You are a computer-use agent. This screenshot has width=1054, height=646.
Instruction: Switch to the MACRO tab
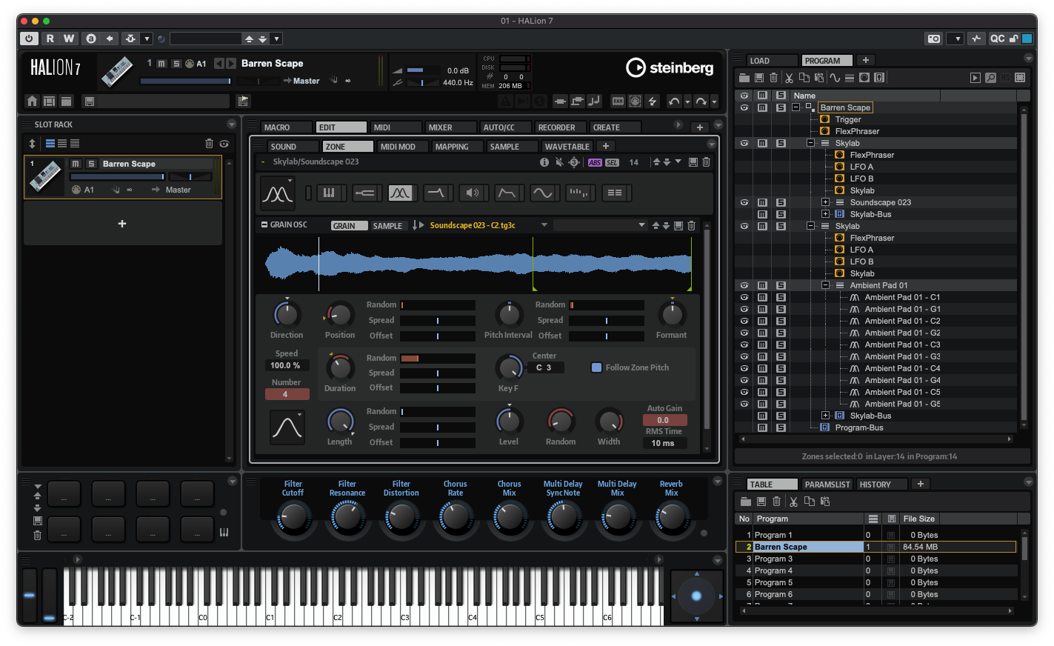coord(287,127)
